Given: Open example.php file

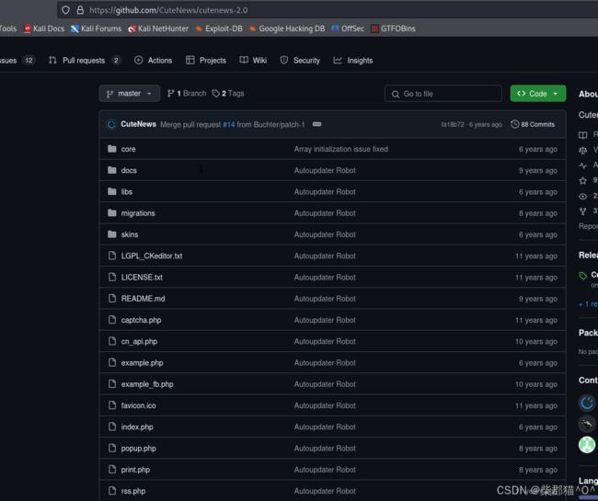Looking at the screenshot, I should click(x=143, y=363).
